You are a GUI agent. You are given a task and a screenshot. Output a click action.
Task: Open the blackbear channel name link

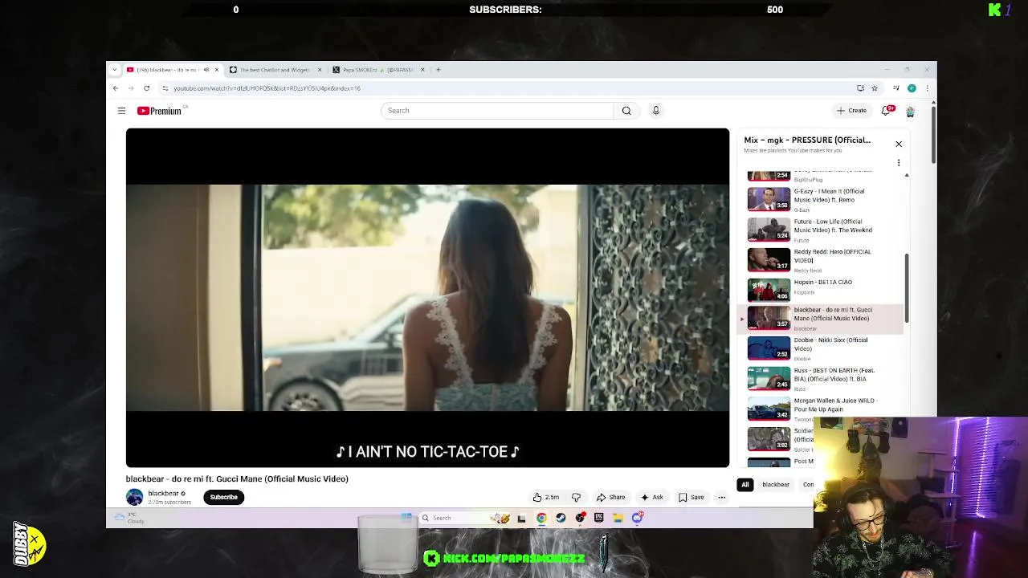(163, 494)
